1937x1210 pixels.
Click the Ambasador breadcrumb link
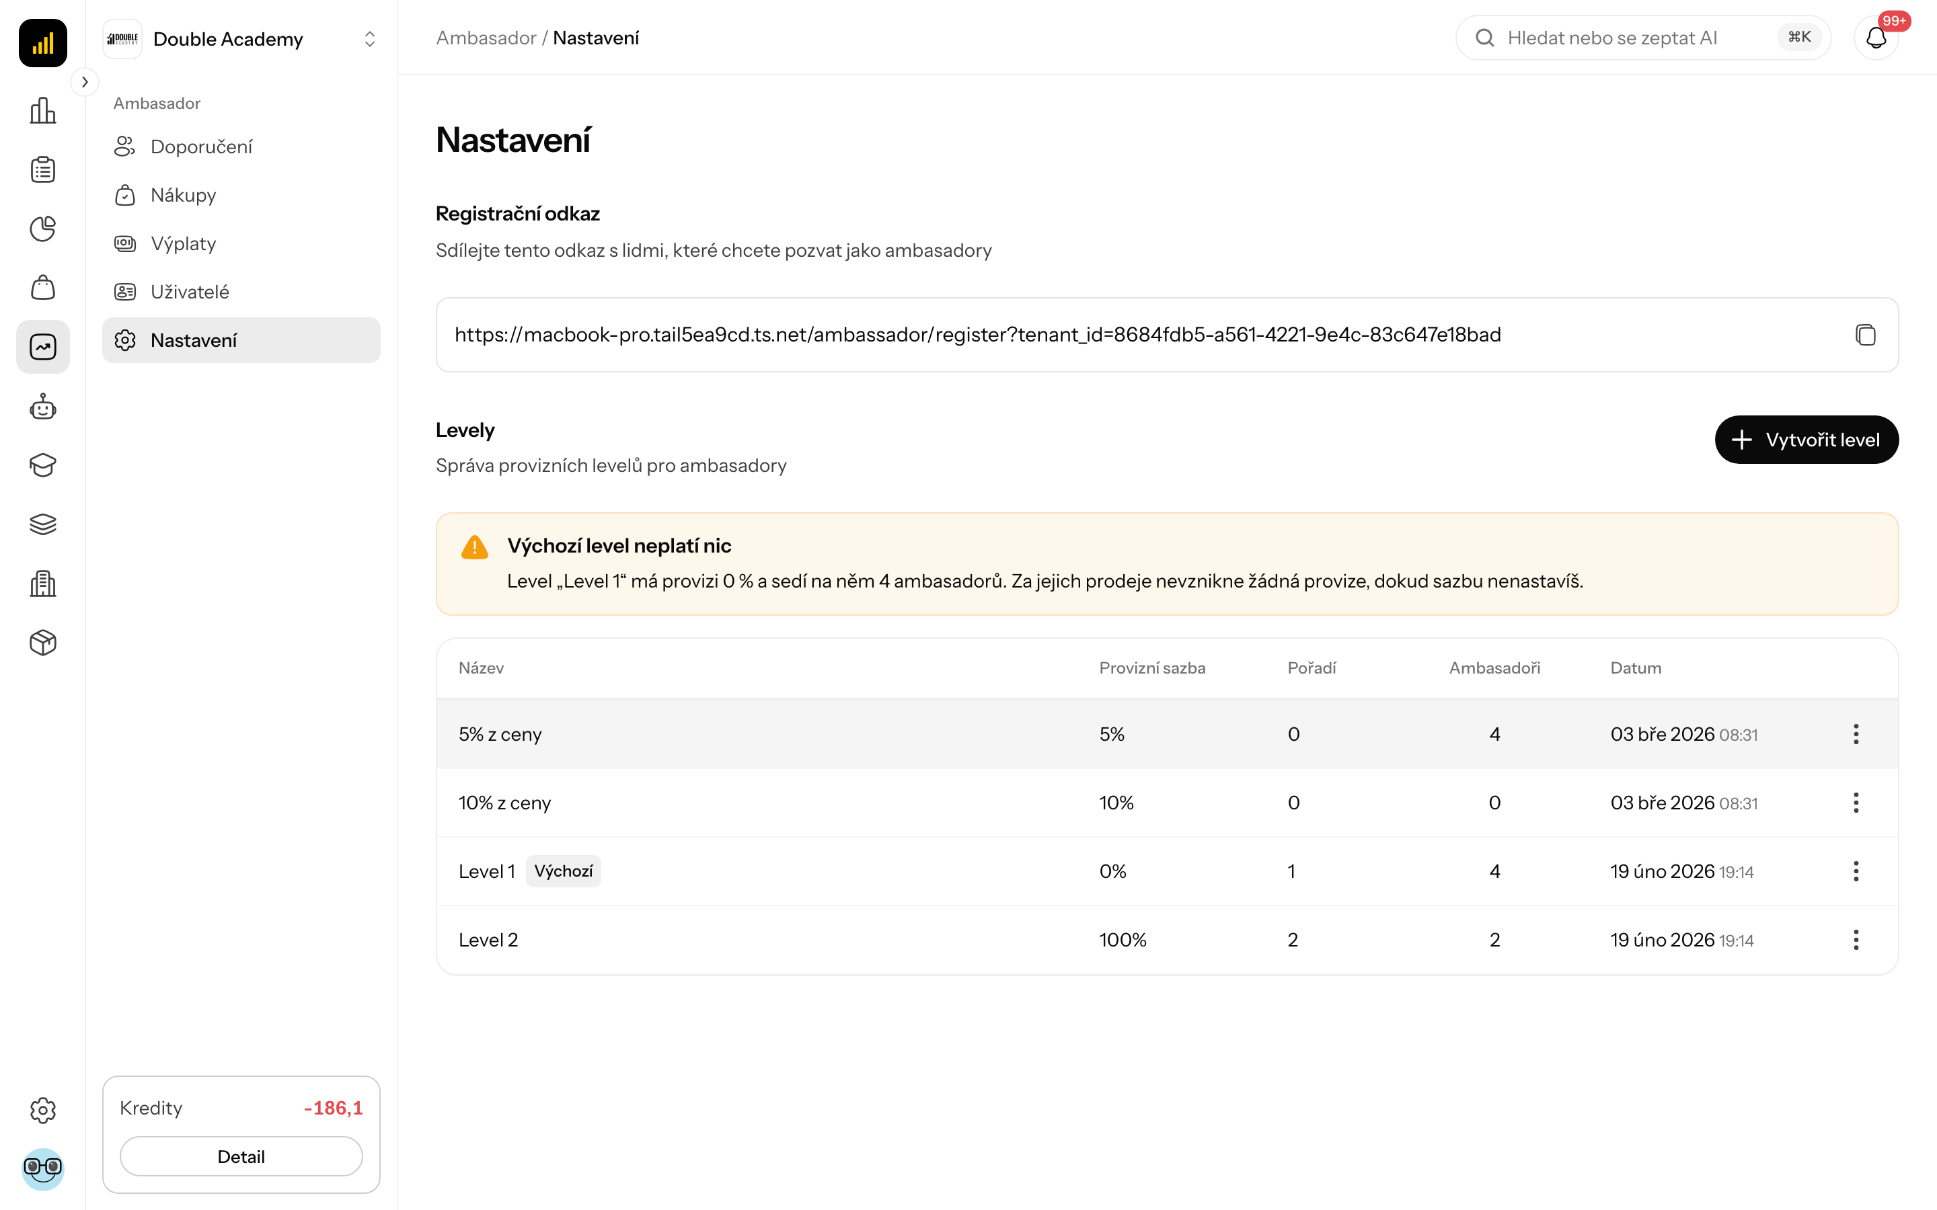tap(486, 38)
